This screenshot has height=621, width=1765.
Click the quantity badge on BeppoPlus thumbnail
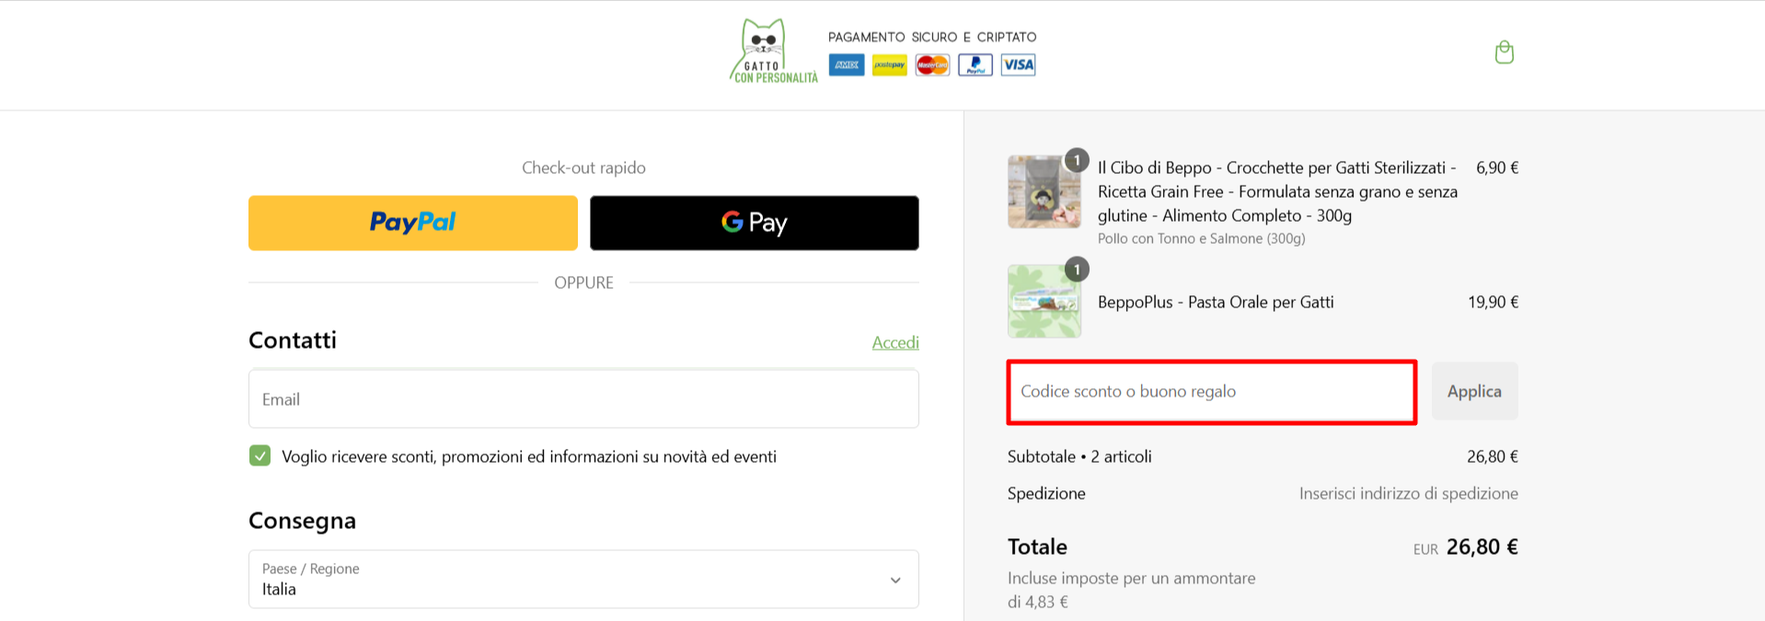point(1077,270)
